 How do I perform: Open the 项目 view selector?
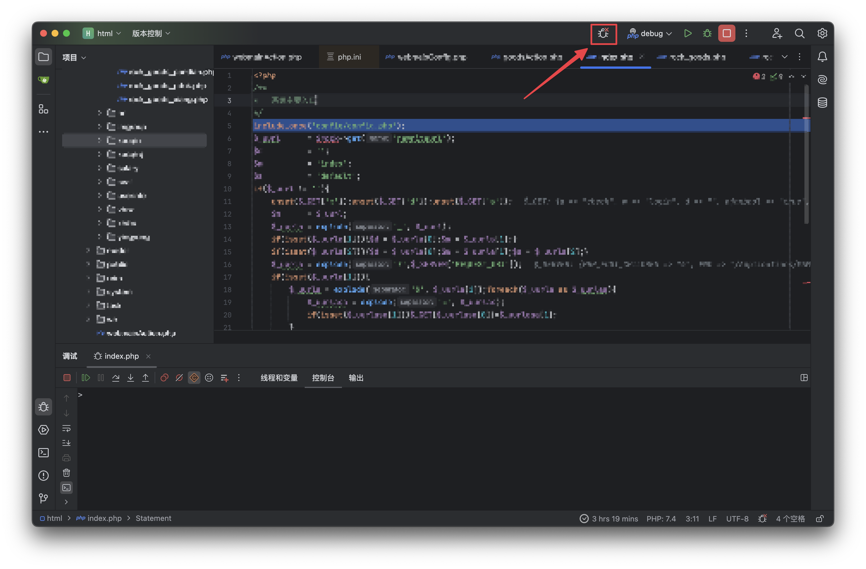pyautogui.click(x=74, y=58)
